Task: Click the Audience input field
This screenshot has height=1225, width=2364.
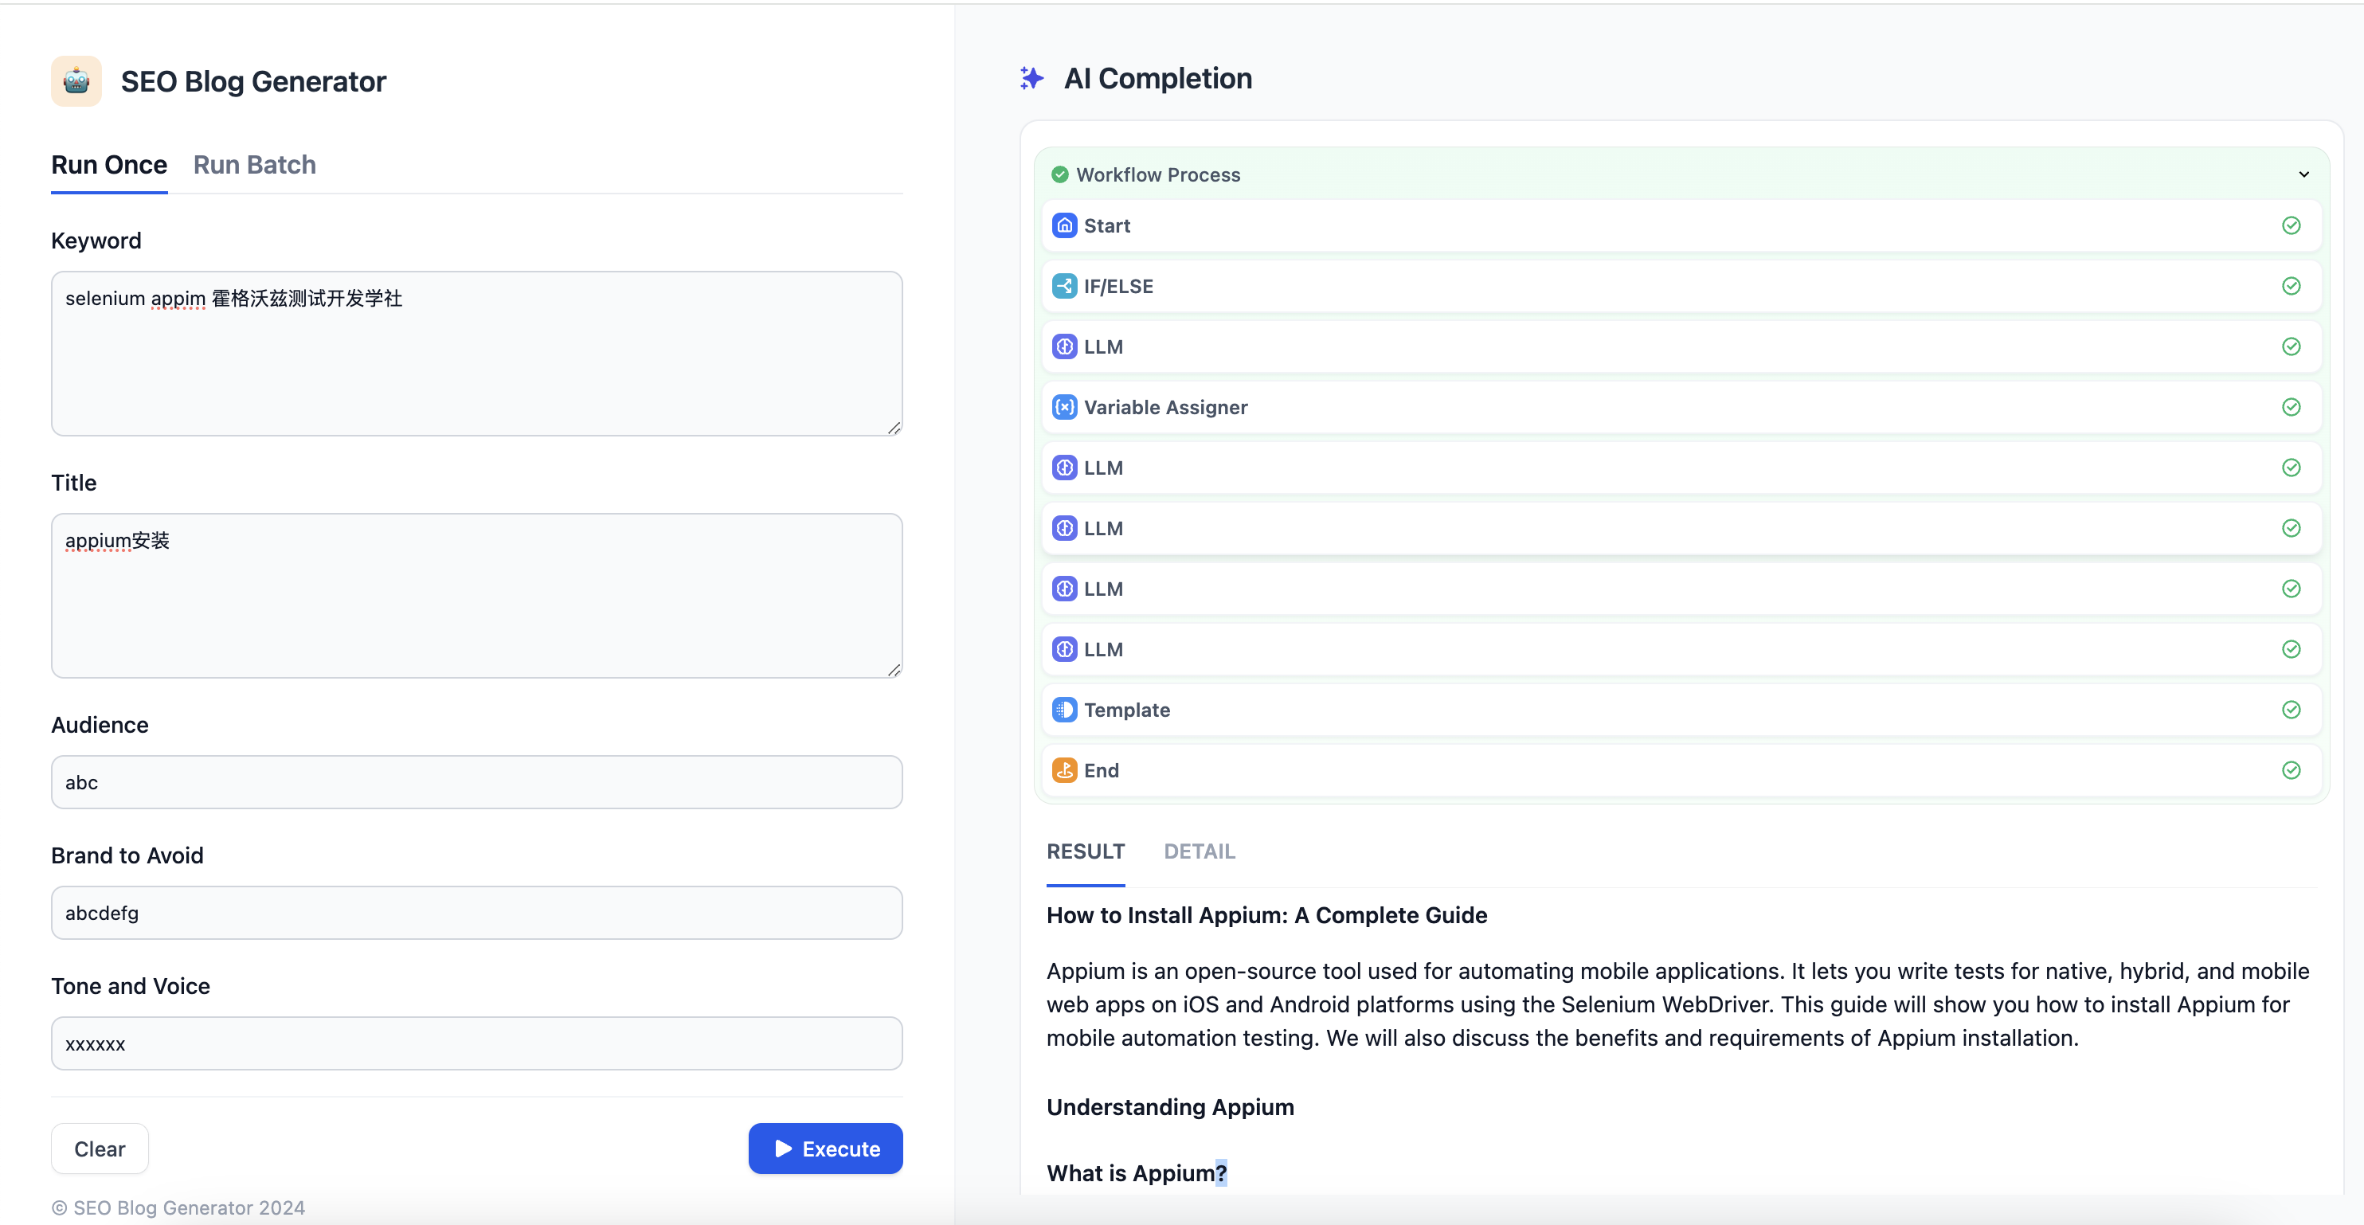Action: (x=476, y=783)
